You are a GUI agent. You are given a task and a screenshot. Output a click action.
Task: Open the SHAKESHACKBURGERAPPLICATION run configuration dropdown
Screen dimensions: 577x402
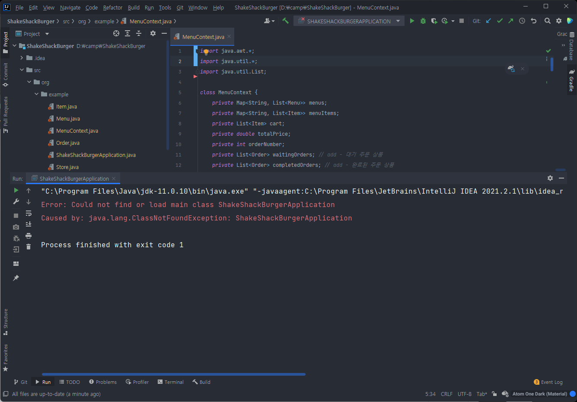click(349, 21)
